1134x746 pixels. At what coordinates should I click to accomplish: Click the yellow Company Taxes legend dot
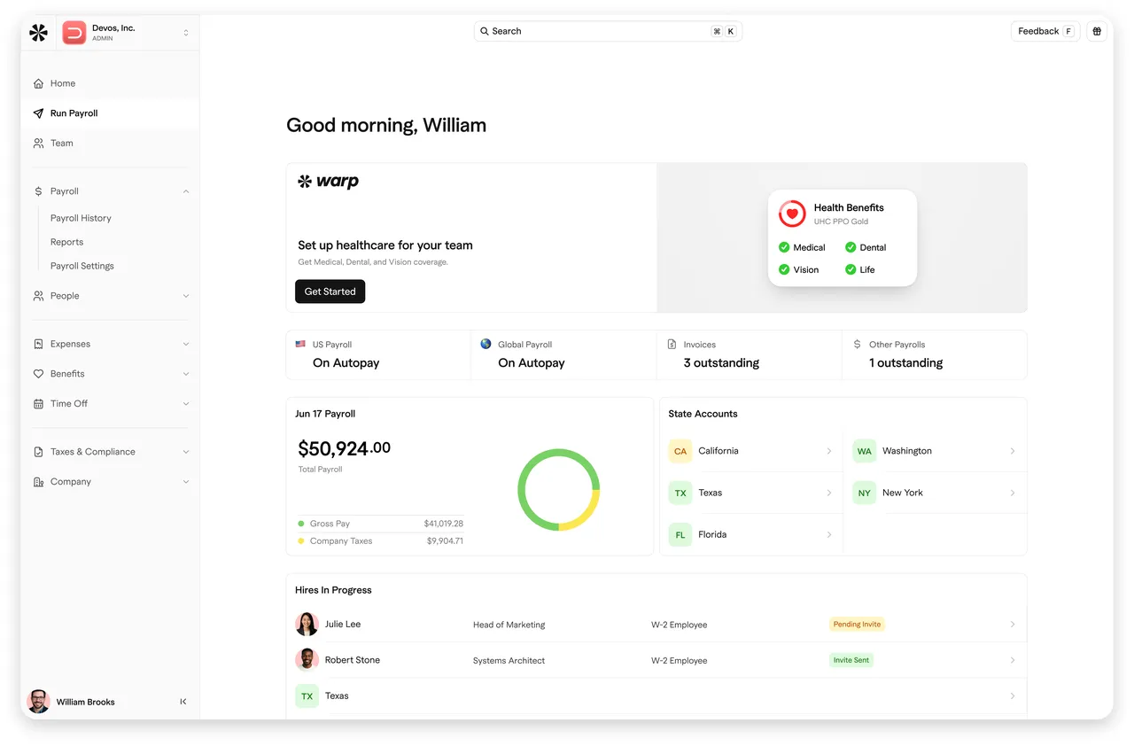pos(301,540)
